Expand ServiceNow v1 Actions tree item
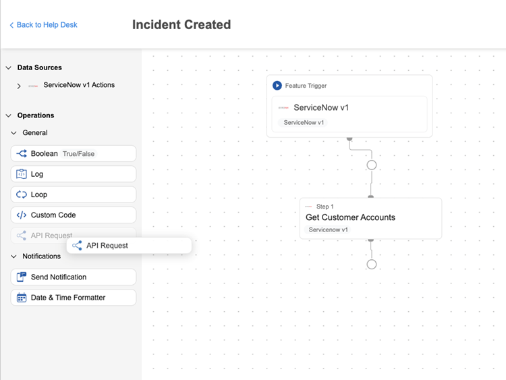 coord(19,86)
